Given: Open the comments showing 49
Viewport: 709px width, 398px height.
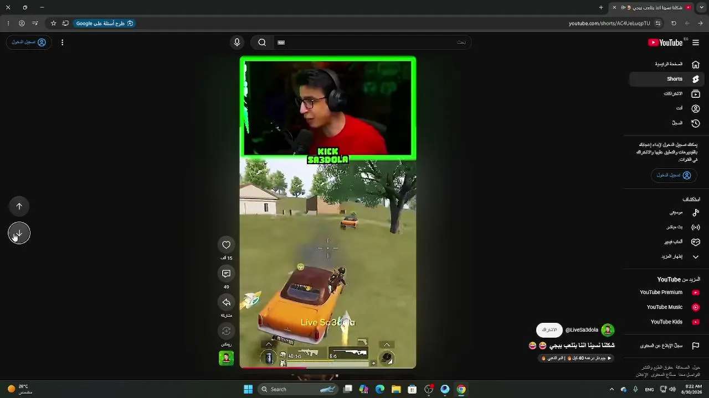Looking at the screenshot, I should [226, 274].
